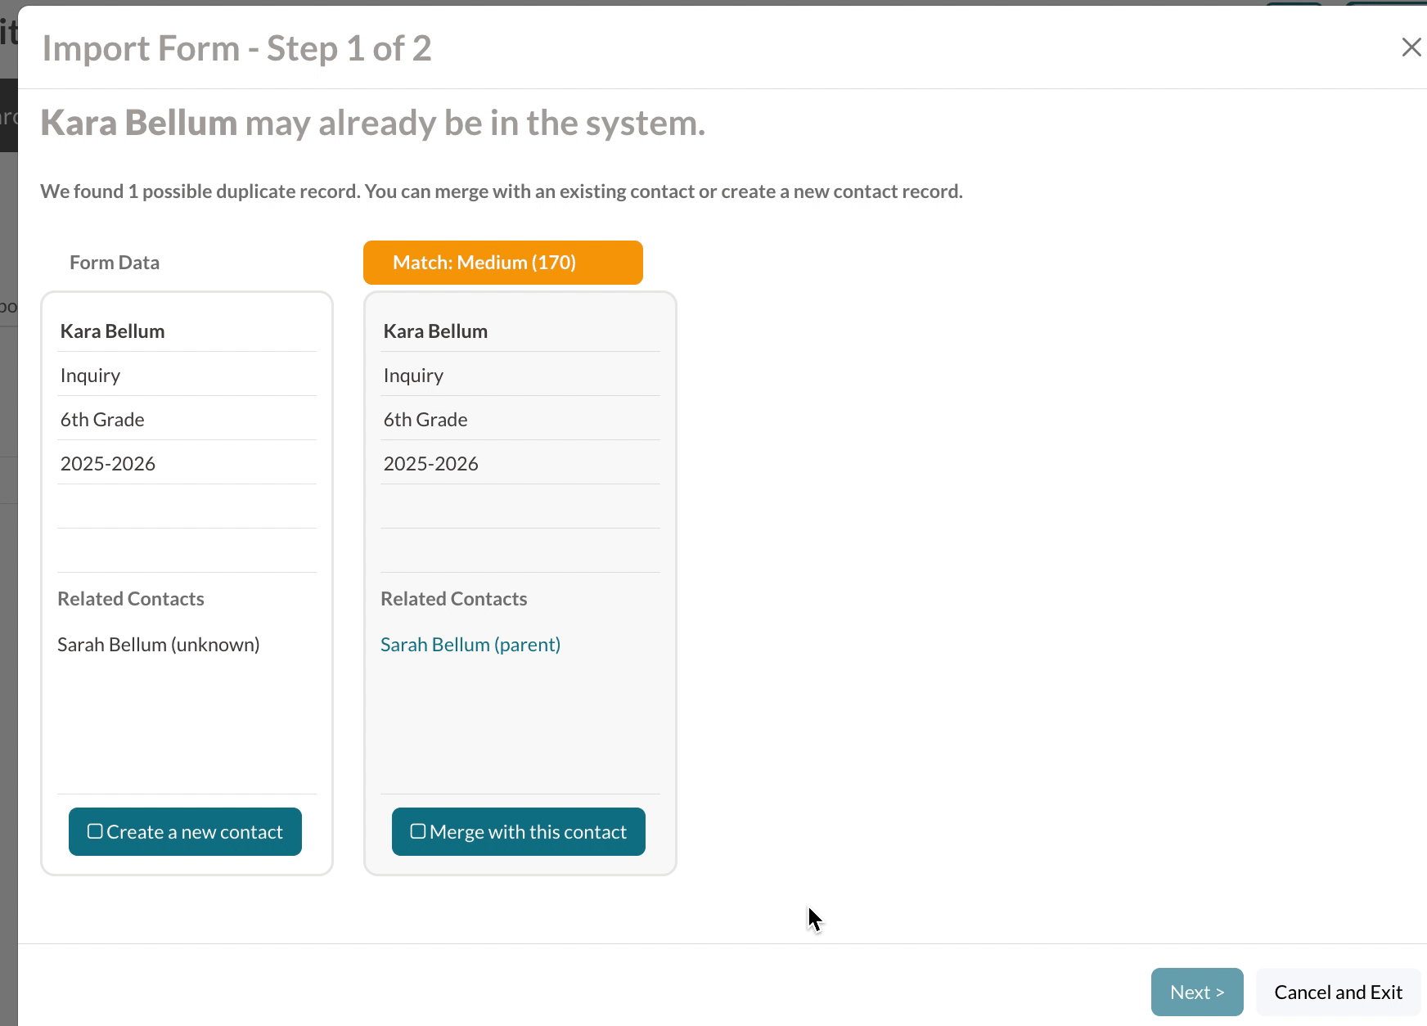
Task: Select 6th Grade row in the matched card
Action: click(x=425, y=420)
